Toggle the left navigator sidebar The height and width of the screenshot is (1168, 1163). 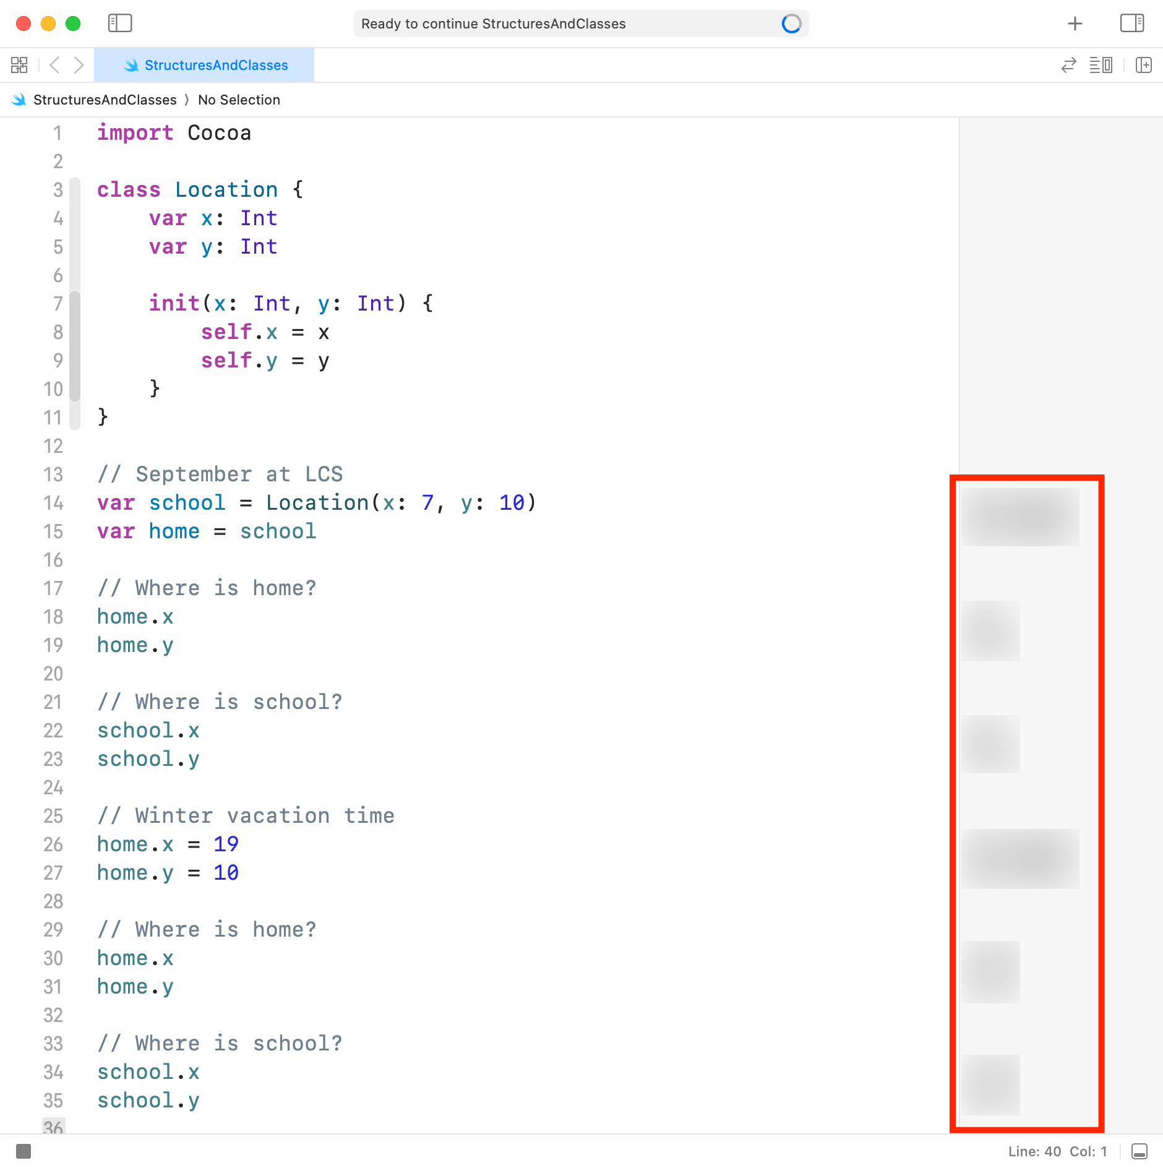point(120,23)
